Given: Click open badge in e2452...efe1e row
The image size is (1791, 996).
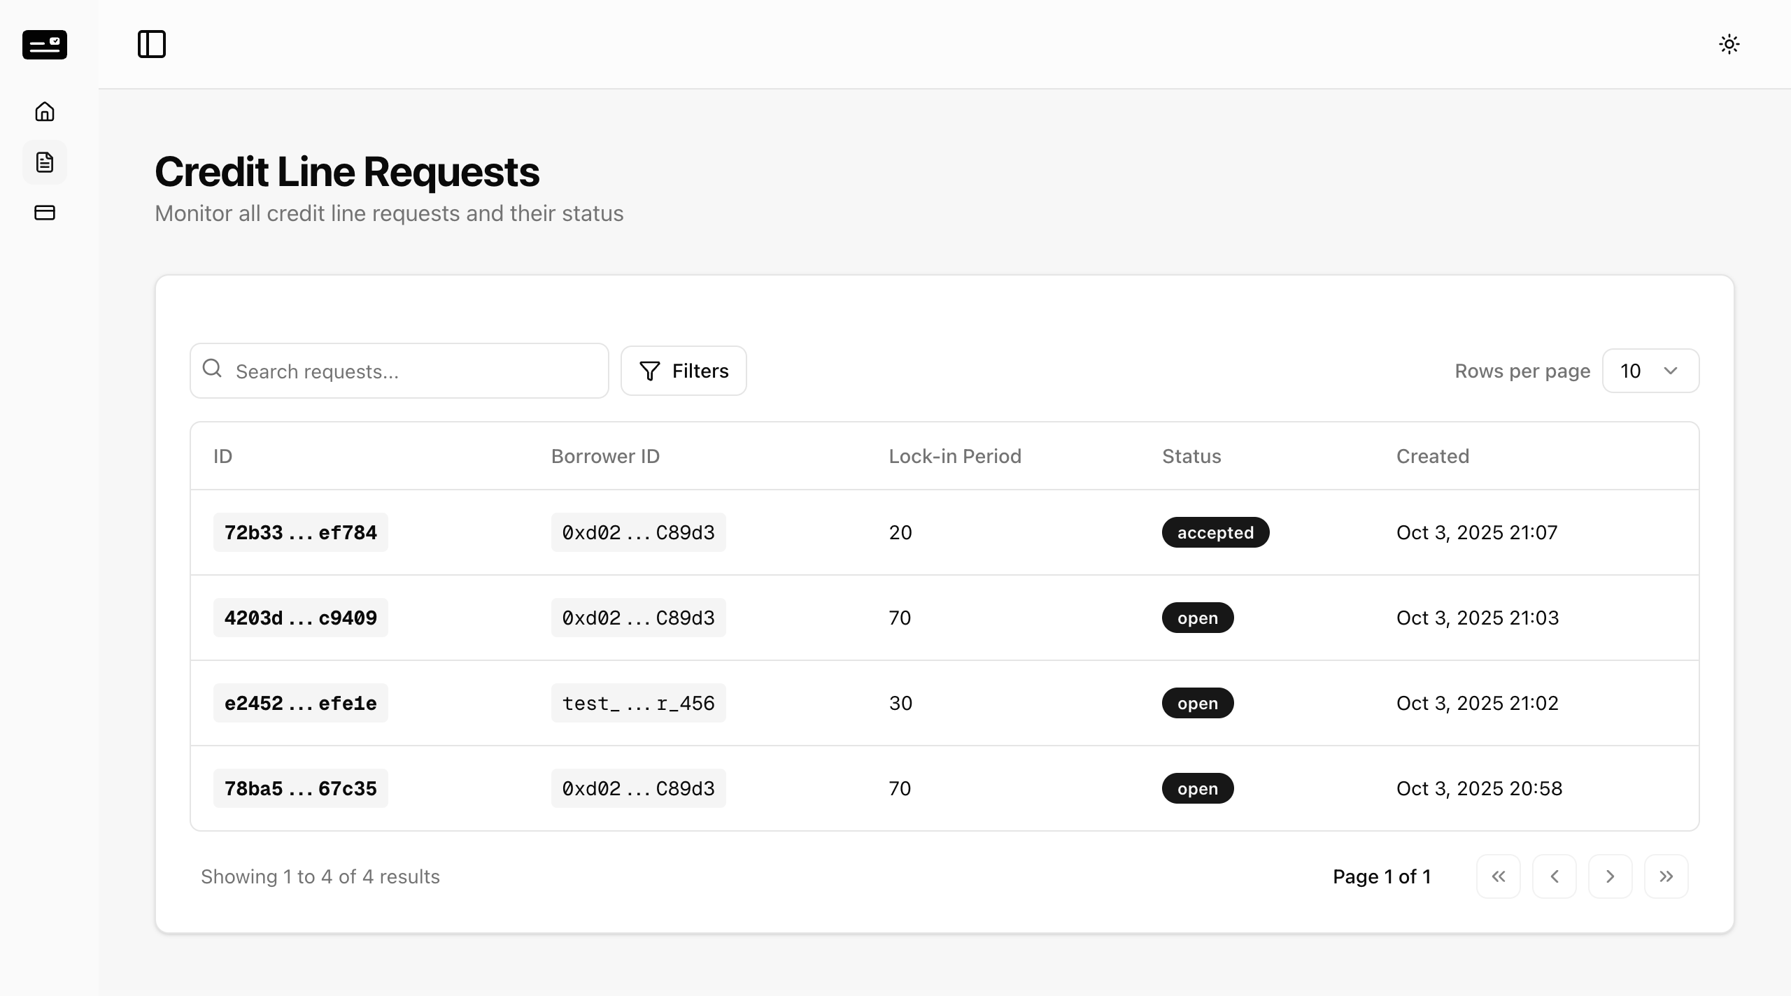Looking at the screenshot, I should pyautogui.click(x=1198, y=703).
